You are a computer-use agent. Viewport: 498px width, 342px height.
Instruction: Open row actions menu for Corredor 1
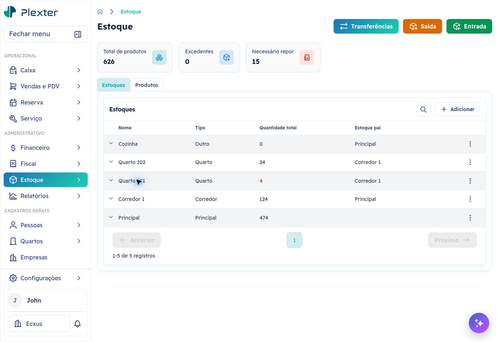470,199
